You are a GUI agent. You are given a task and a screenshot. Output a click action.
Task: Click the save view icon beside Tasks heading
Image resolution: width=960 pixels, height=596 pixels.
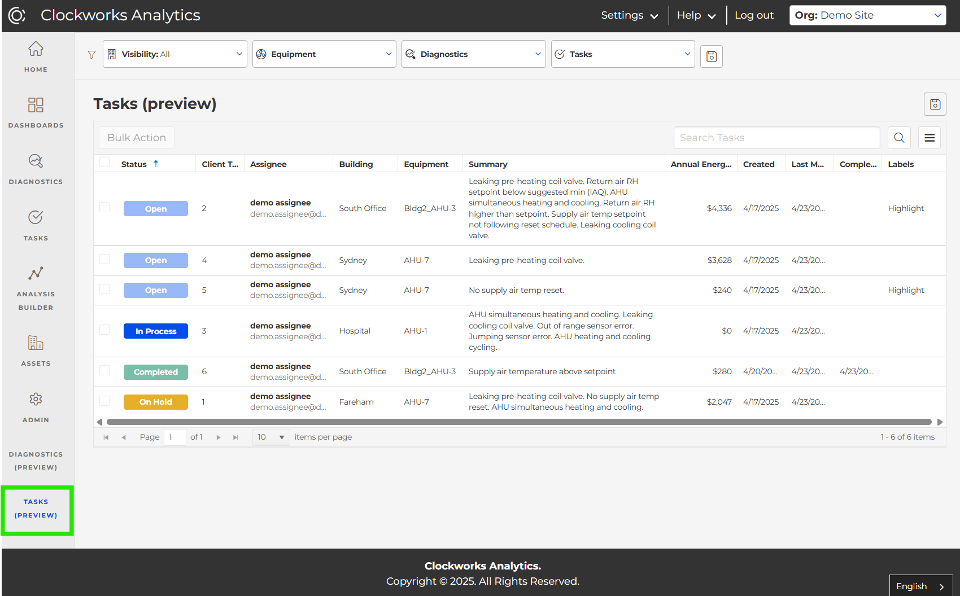tap(935, 104)
